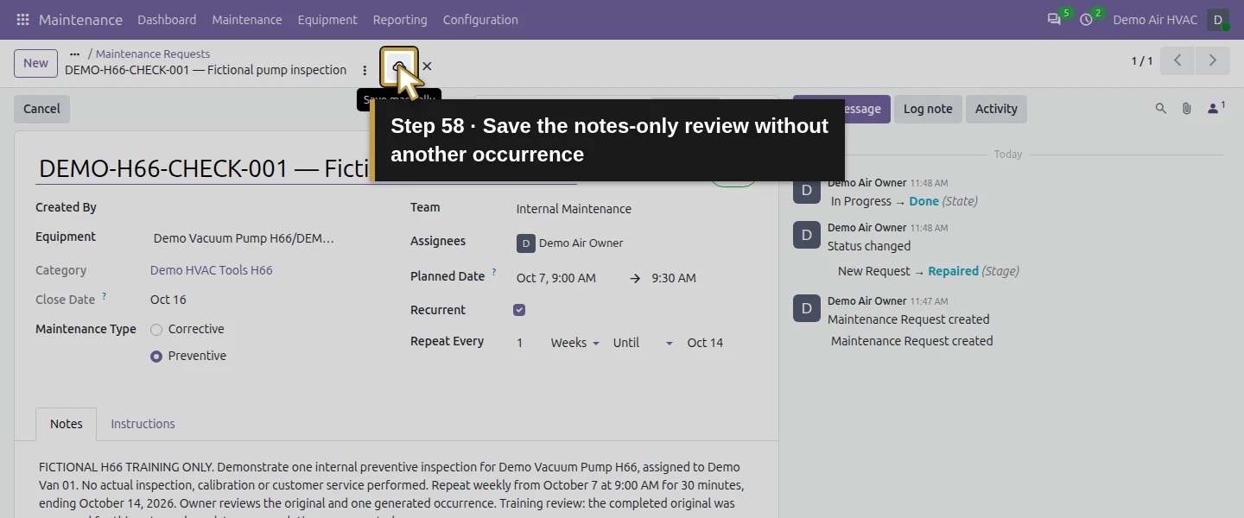
Task: Click the 'New Request → Repaired (Stage)' log entry
Action: [x=929, y=271]
